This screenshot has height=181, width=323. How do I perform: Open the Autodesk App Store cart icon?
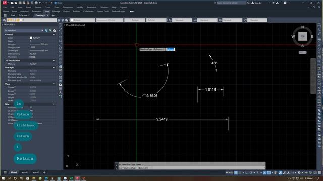tap(273, 3)
